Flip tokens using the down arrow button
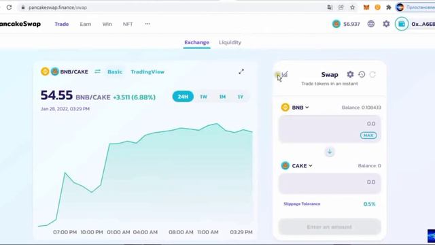This screenshot has height=245, width=435. point(330,152)
